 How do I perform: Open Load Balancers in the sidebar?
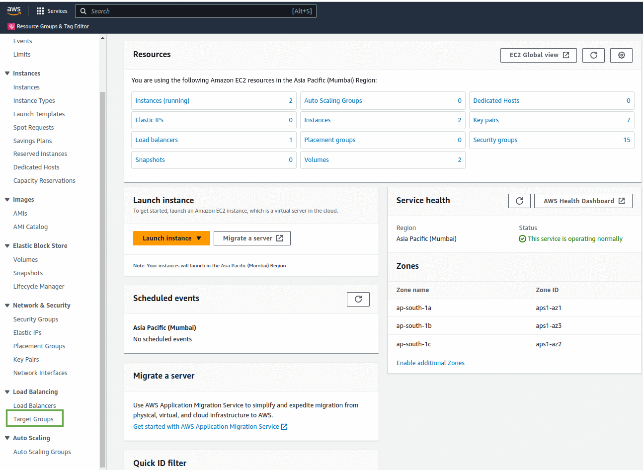(34, 405)
